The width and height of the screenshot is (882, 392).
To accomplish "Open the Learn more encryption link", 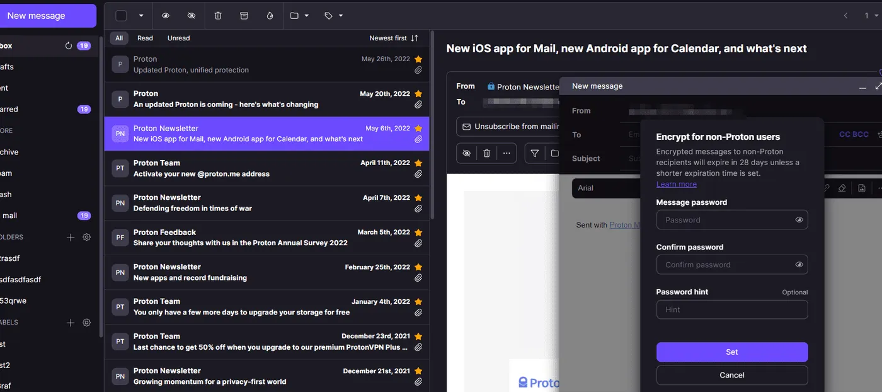I will [676, 184].
